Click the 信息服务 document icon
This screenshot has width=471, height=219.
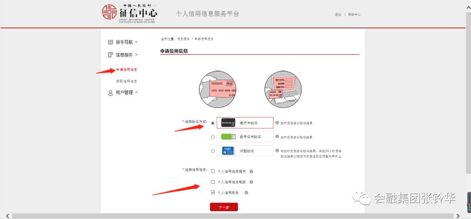110,55
